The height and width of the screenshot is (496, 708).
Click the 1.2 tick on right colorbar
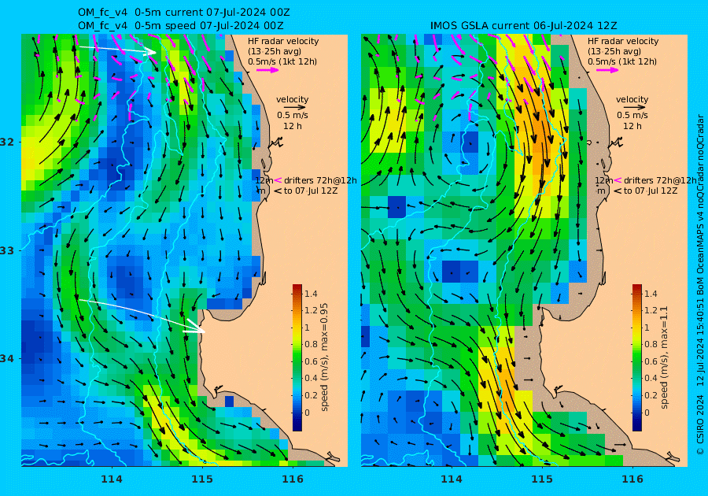coord(651,310)
